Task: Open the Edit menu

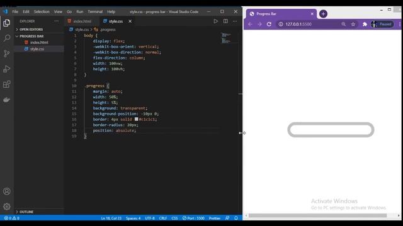Action: pos(26,11)
